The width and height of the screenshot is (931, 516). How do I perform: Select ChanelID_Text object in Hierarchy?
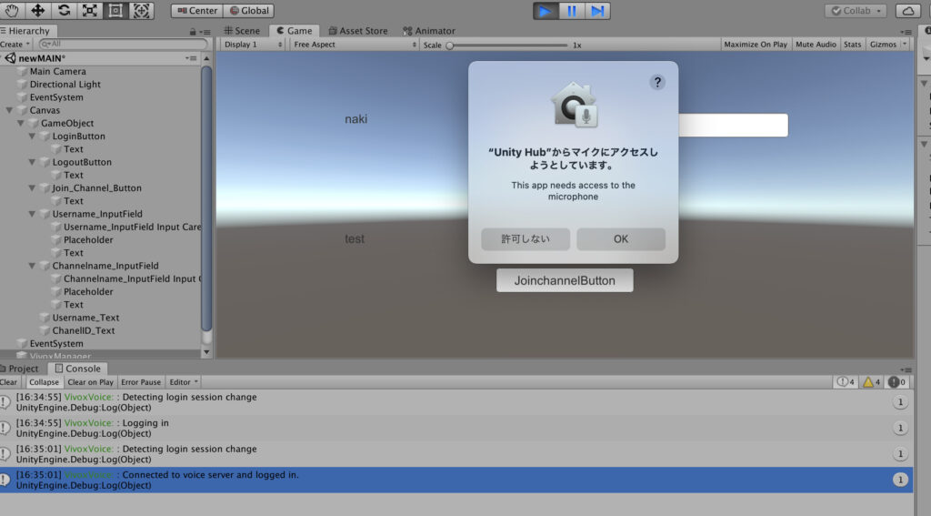pyautogui.click(x=83, y=330)
